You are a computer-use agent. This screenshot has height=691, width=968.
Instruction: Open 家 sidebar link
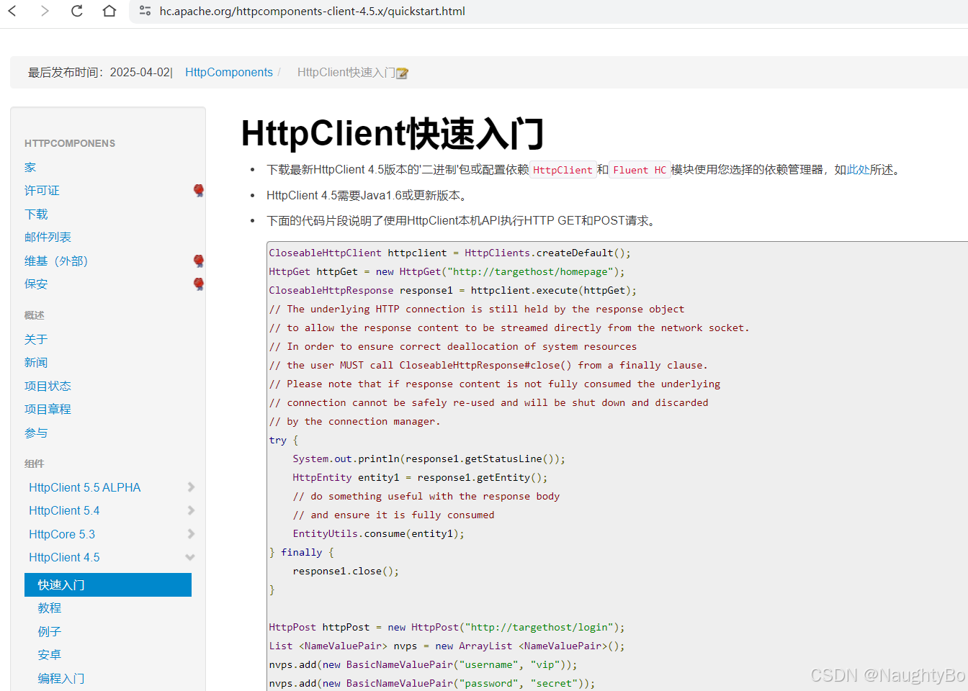tap(30, 167)
